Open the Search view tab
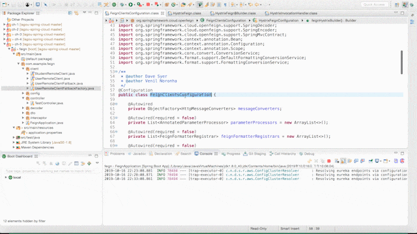 click(x=186, y=153)
